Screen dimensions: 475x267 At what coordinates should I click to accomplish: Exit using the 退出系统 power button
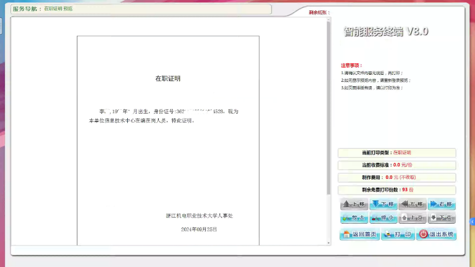pyautogui.click(x=437, y=235)
